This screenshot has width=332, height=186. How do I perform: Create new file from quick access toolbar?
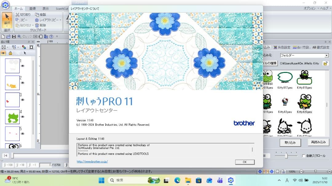(x=3, y=36)
